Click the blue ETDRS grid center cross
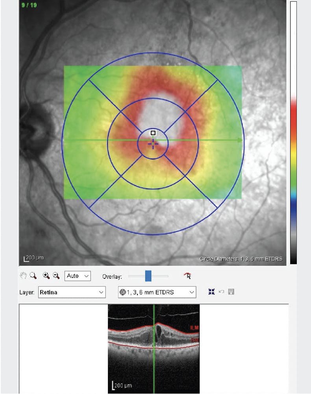 click(153, 144)
